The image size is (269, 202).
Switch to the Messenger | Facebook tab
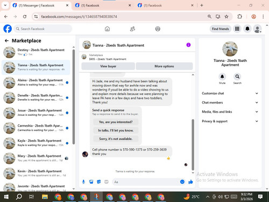coord(40,5)
